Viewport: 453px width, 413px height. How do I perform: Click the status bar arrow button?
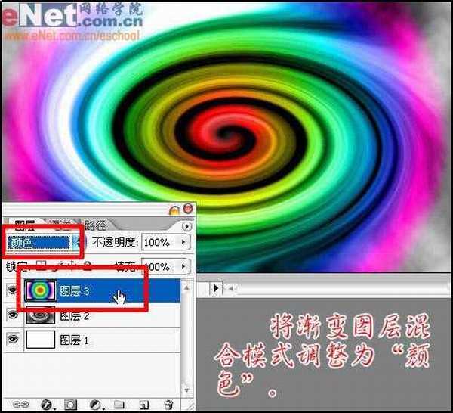(x=216, y=288)
